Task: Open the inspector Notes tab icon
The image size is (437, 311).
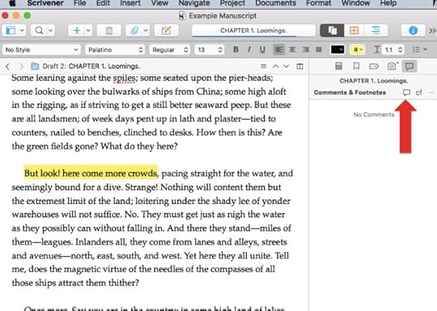Action: tap(338, 66)
